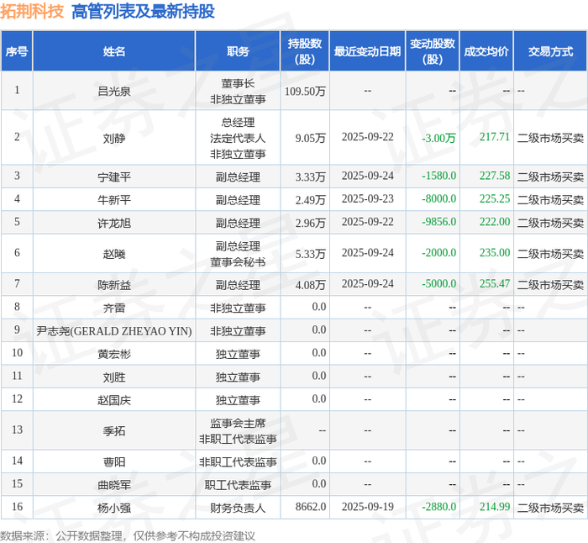Click the name 陈新益
588x543 pixels.
pyautogui.click(x=114, y=285)
